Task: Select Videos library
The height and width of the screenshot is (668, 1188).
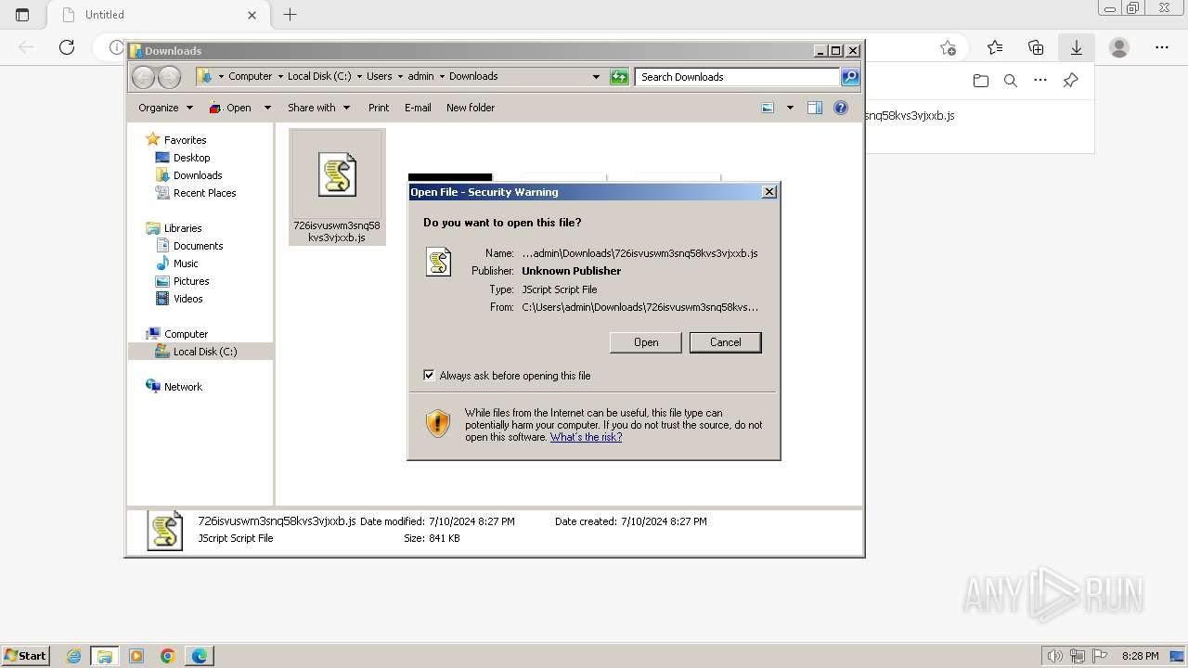Action: (187, 299)
